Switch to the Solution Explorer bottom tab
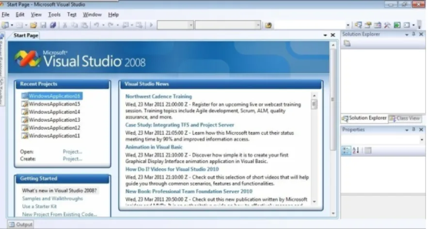Viewport: 428px width, 229px height. [x=364, y=118]
